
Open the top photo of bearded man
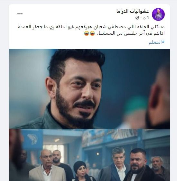89,88
